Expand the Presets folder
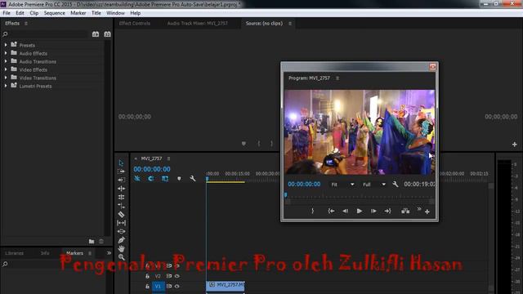Image resolution: width=523 pixels, height=294 pixels. (x=6, y=45)
